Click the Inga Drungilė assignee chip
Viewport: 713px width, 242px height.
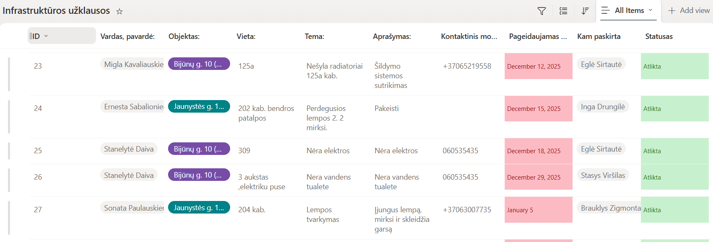[x=603, y=107]
